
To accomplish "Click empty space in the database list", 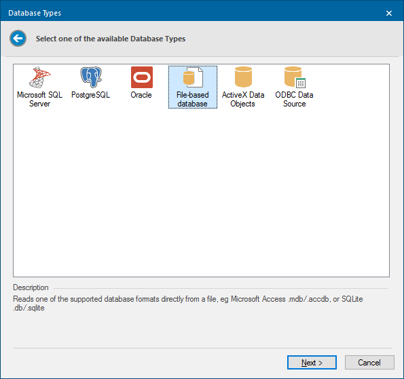I will click(201, 193).
